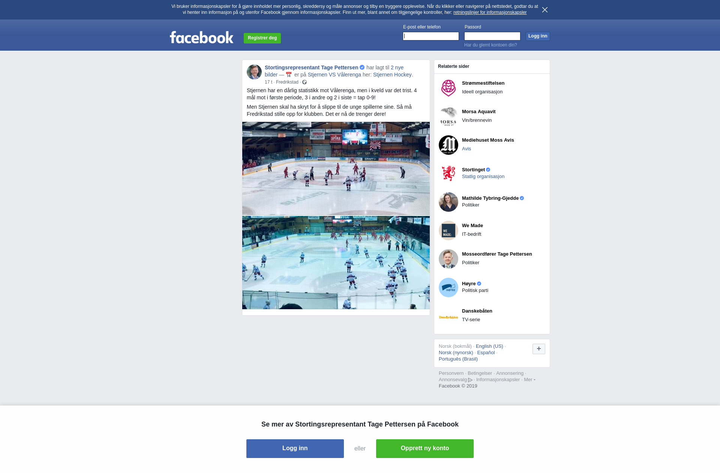This screenshot has height=473, width=720.
Task: Open Morsa Aquavit page logo
Action: coord(448,117)
